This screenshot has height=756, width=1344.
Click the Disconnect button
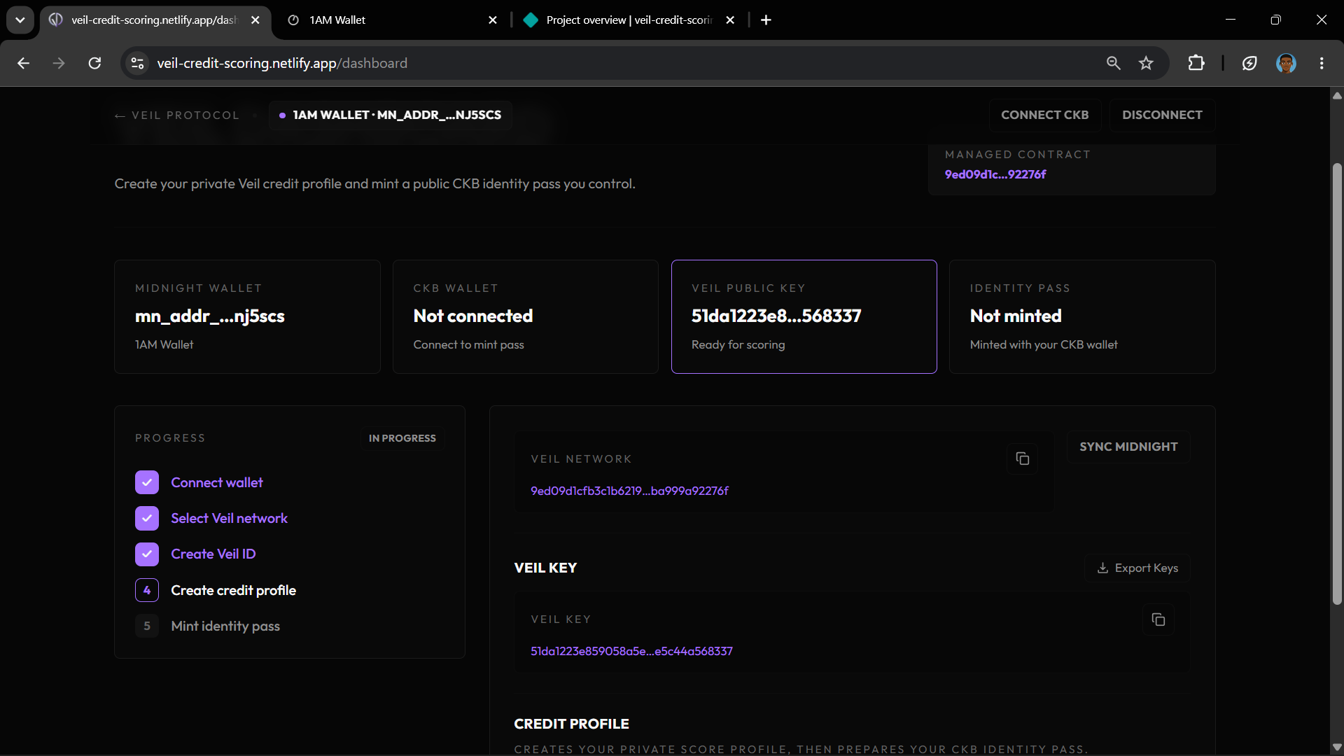point(1162,115)
